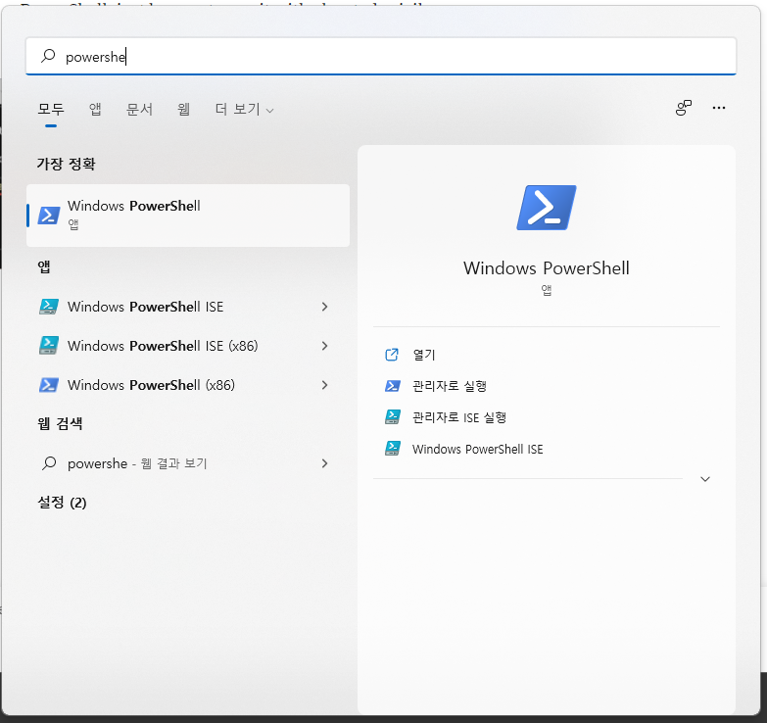The image size is (767, 723).
Task: Open the powershe - 웹 결과 보기 web search
Action: pyautogui.click(x=188, y=463)
